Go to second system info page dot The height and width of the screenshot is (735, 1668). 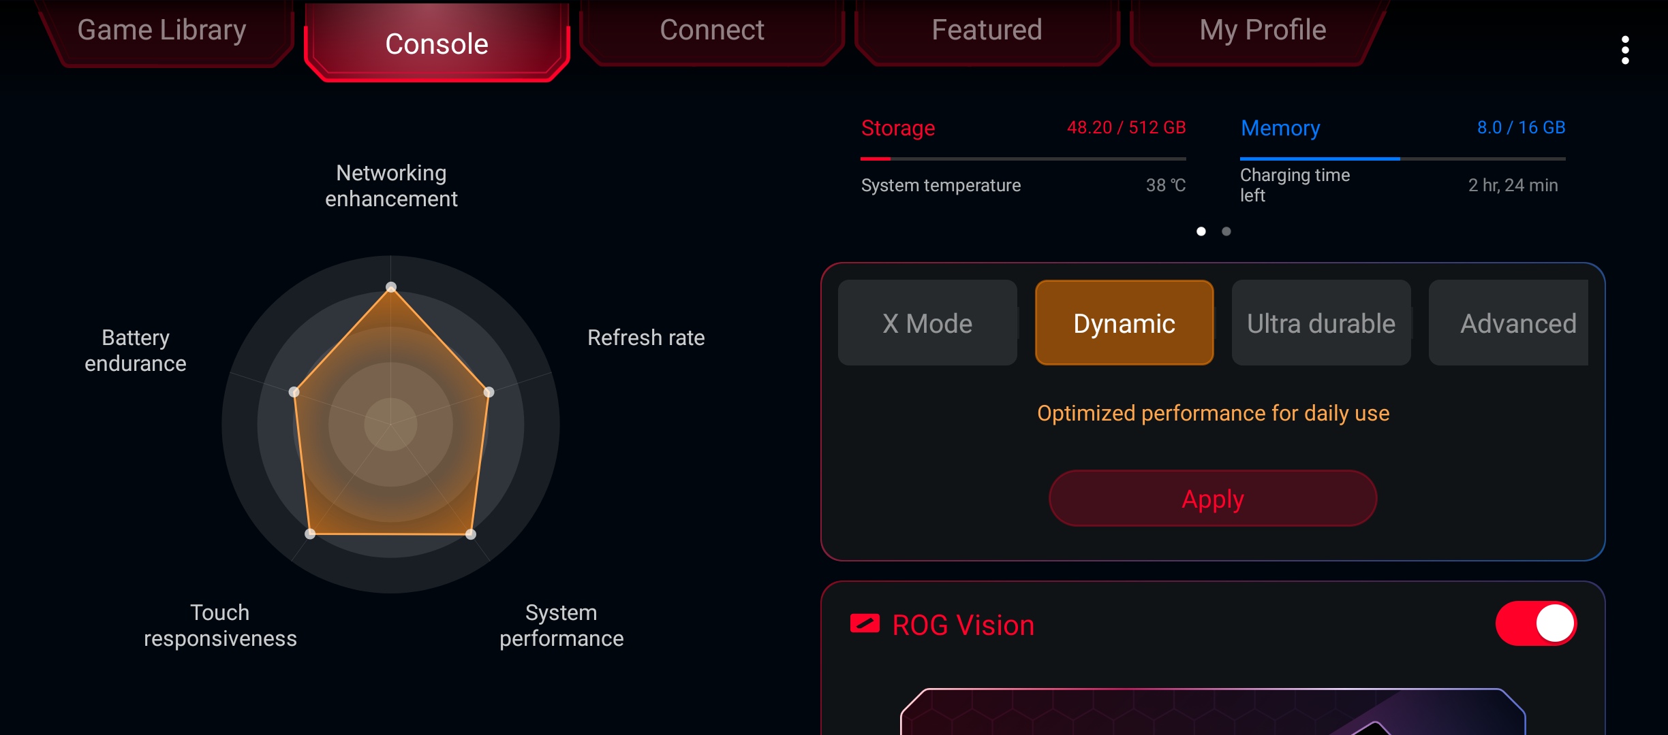tap(1226, 231)
